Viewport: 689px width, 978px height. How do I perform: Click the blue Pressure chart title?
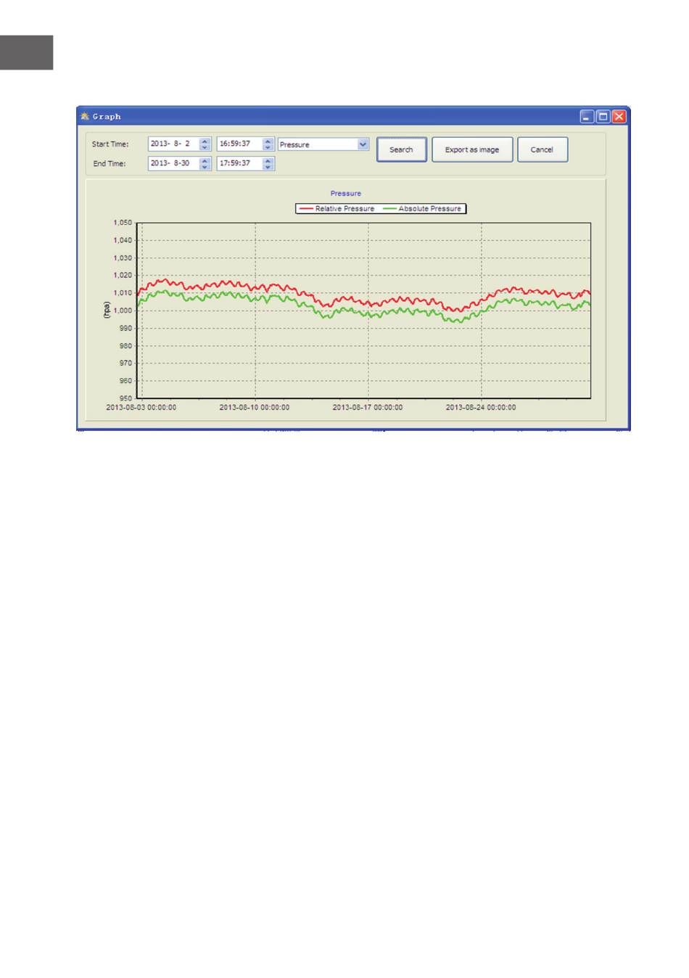pyautogui.click(x=346, y=194)
